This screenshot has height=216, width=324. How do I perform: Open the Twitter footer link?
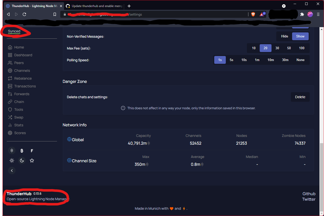tap(309, 199)
